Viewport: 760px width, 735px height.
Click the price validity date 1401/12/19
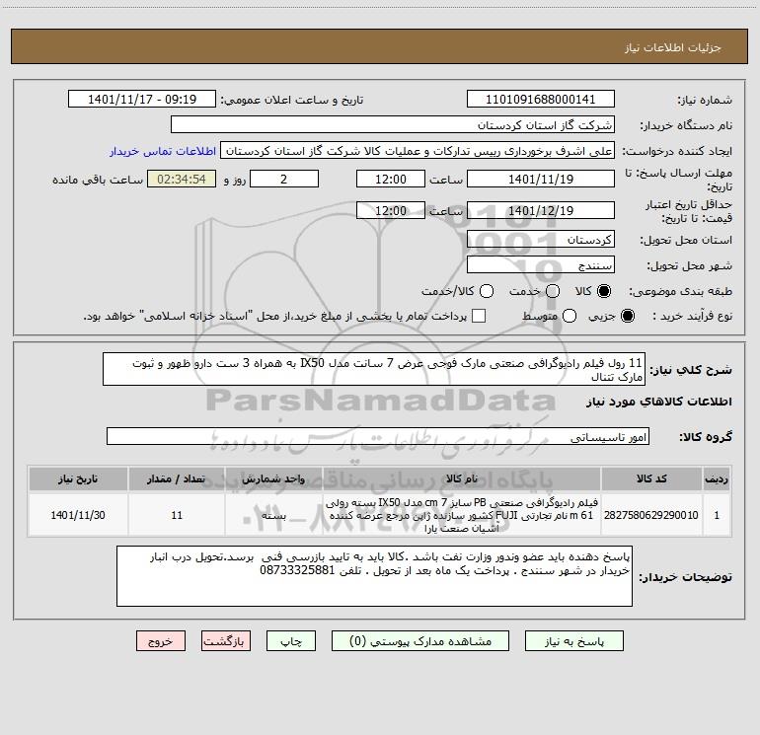541,210
